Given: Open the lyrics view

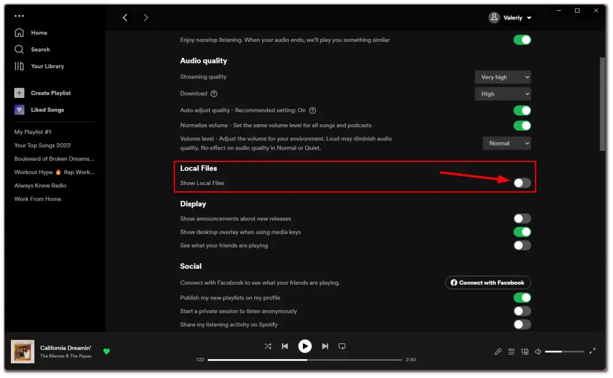Looking at the screenshot, I should [x=498, y=352].
